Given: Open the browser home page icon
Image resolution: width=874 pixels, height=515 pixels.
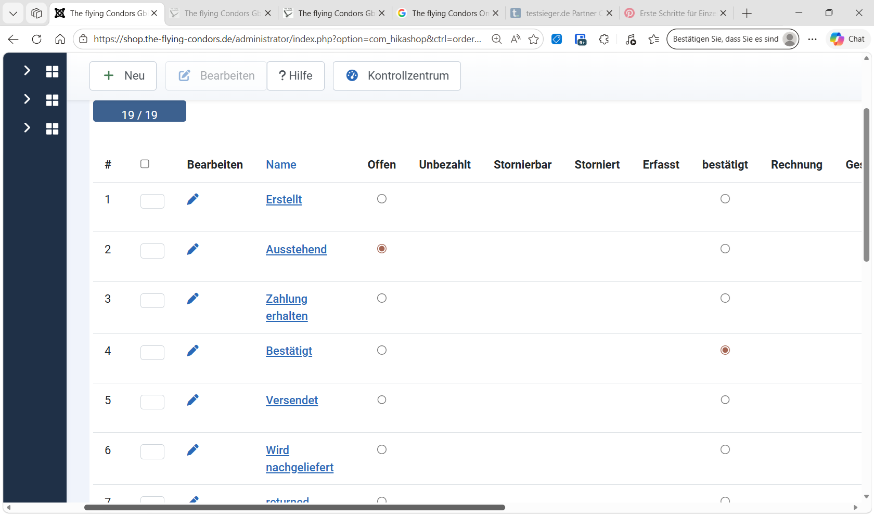Looking at the screenshot, I should 60,39.
